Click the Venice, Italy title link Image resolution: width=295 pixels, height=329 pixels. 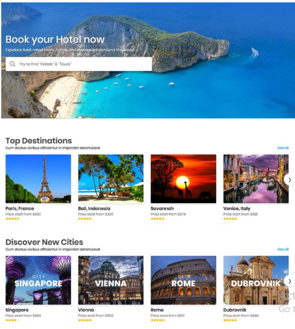(x=237, y=208)
